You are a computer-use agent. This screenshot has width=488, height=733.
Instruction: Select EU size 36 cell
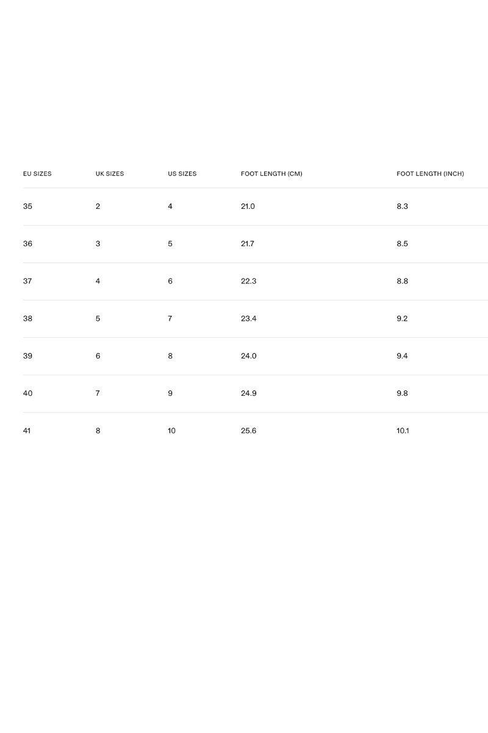(x=27, y=244)
